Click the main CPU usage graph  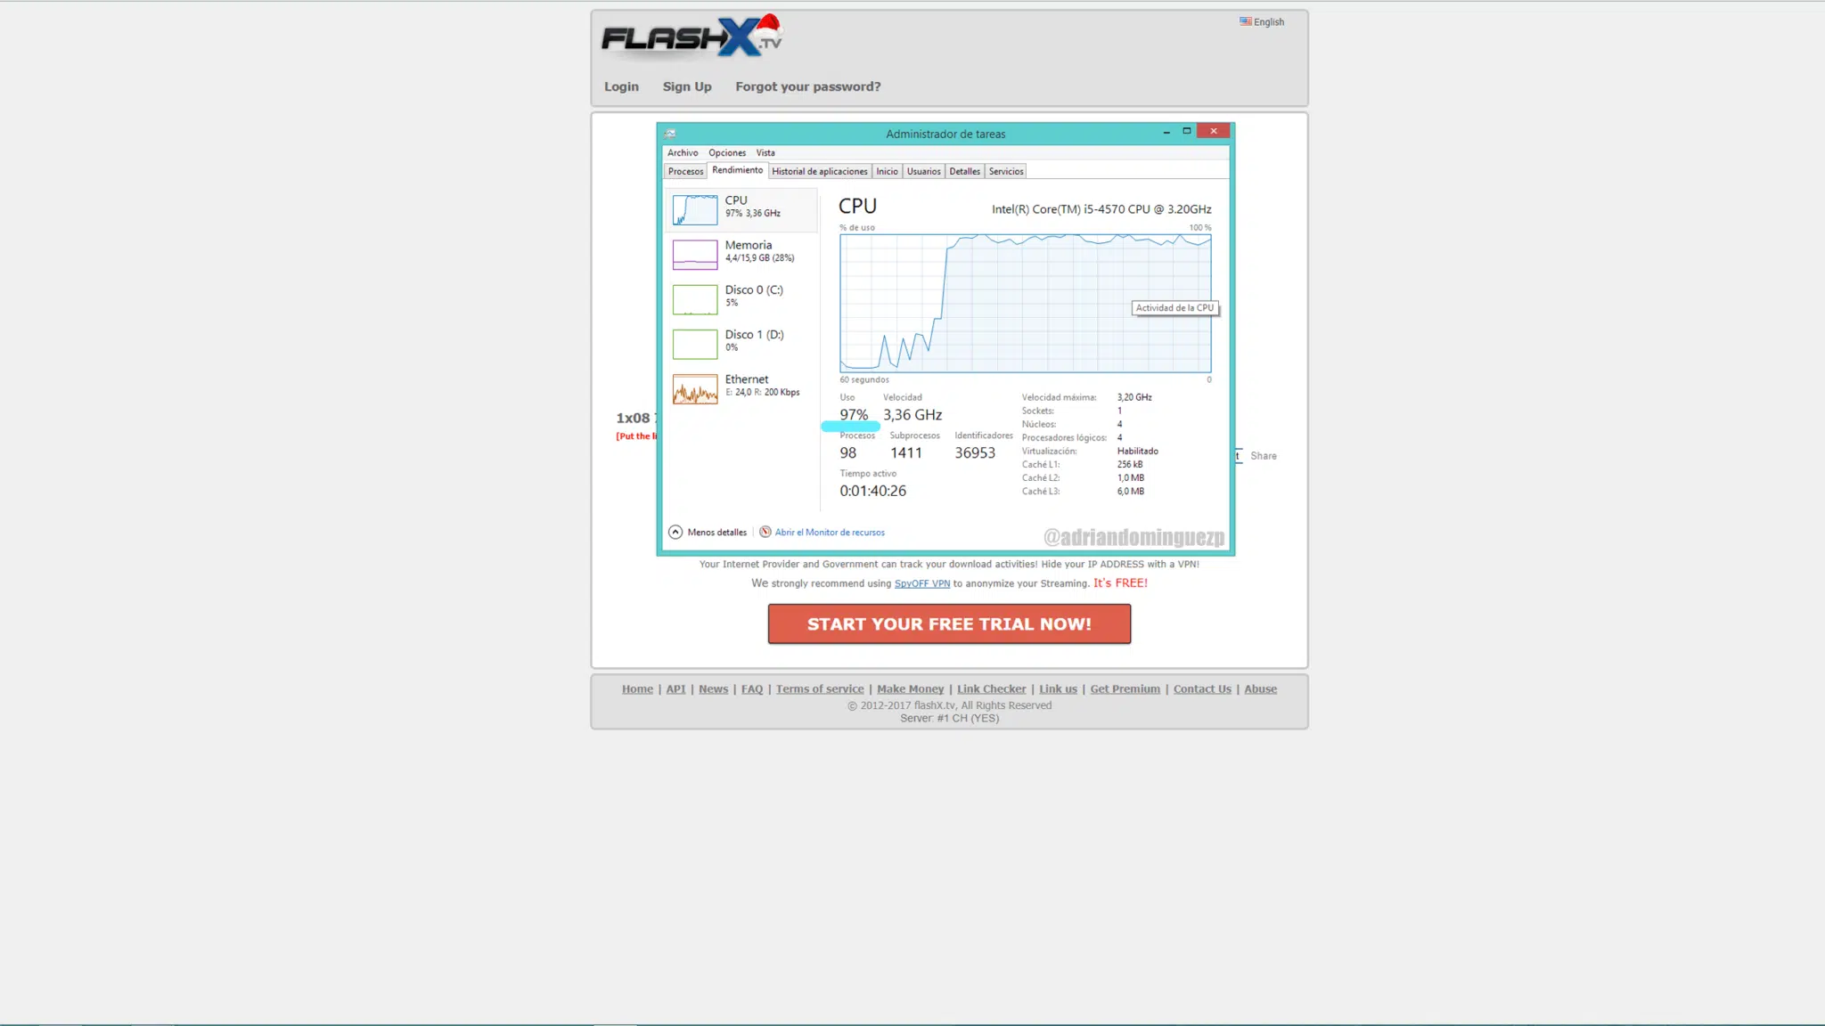point(1025,304)
